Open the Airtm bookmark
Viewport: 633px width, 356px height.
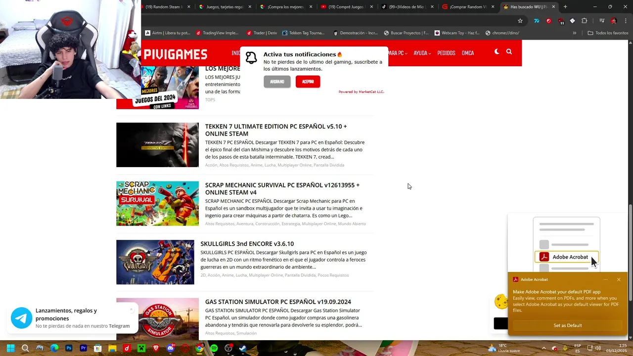[x=168, y=33]
